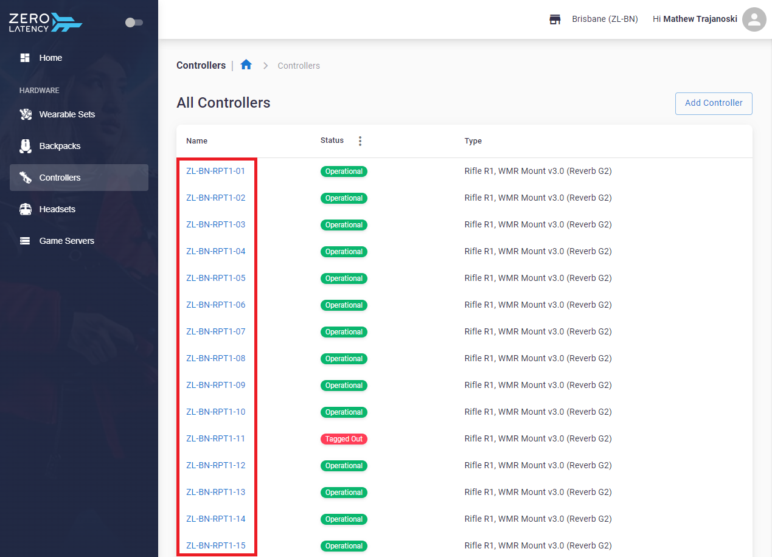The height and width of the screenshot is (557, 772).
Task: Click the Mathew Trajanoski greeting
Action: click(x=695, y=19)
